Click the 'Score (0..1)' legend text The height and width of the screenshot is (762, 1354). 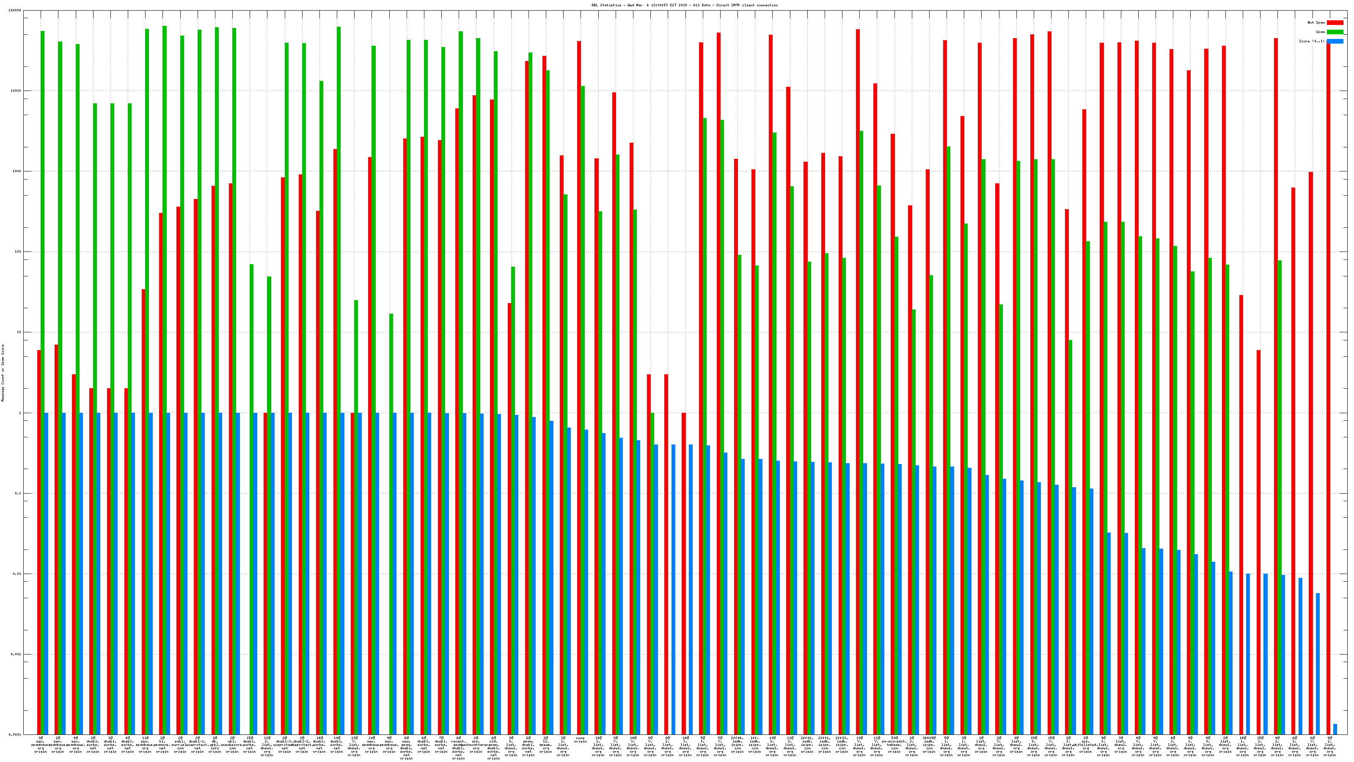tap(1312, 41)
